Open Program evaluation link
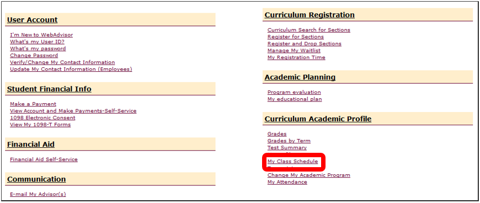480x203 pixels. pyautogui.click(x=294, y=92)
